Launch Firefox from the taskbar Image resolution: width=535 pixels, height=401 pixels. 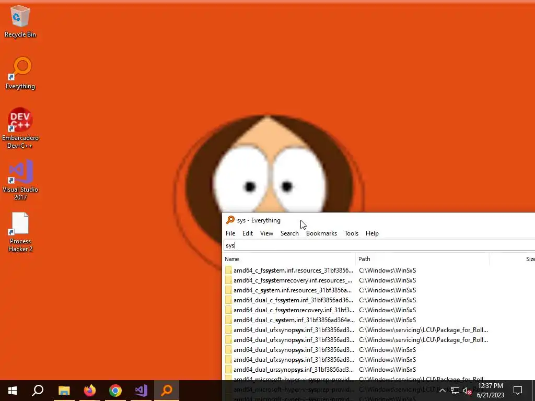(x=90, y=390)
